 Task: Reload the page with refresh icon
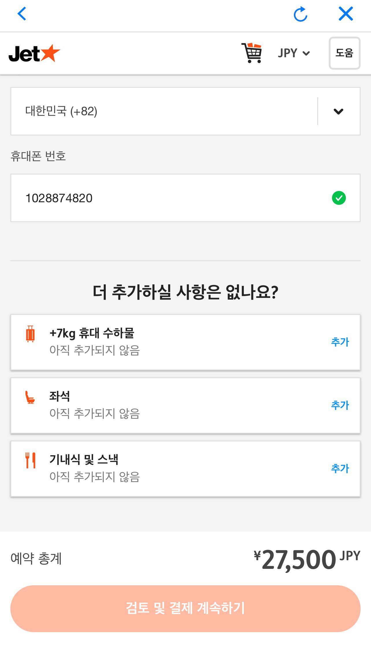(300, 14)
